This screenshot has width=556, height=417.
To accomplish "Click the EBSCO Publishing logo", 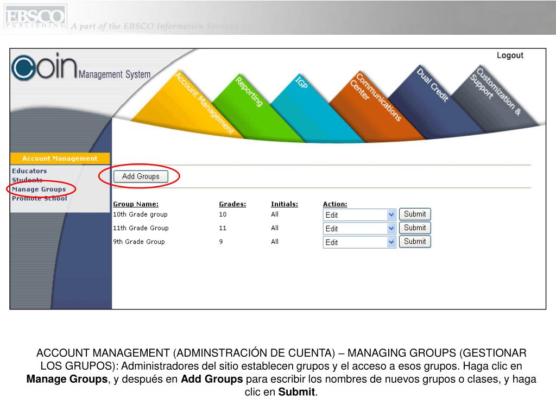I will (34, 16).
